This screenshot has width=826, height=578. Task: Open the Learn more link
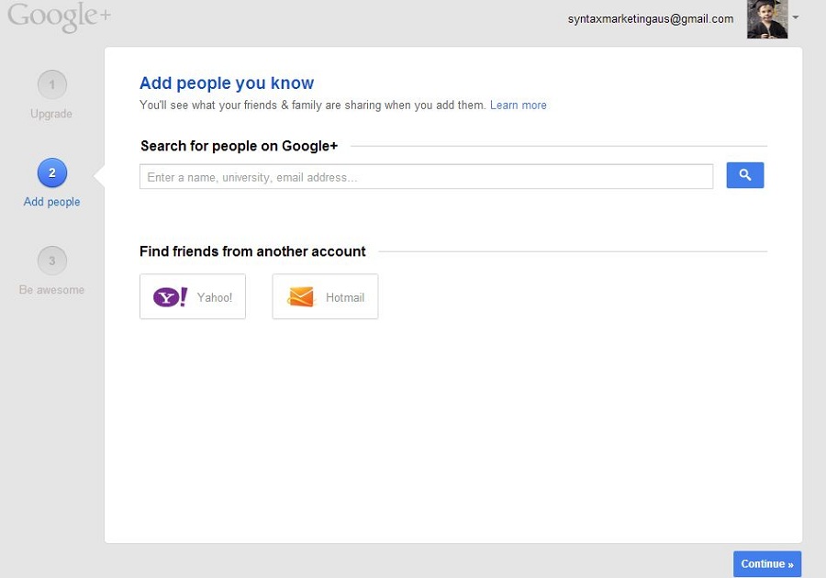point(519,106)
